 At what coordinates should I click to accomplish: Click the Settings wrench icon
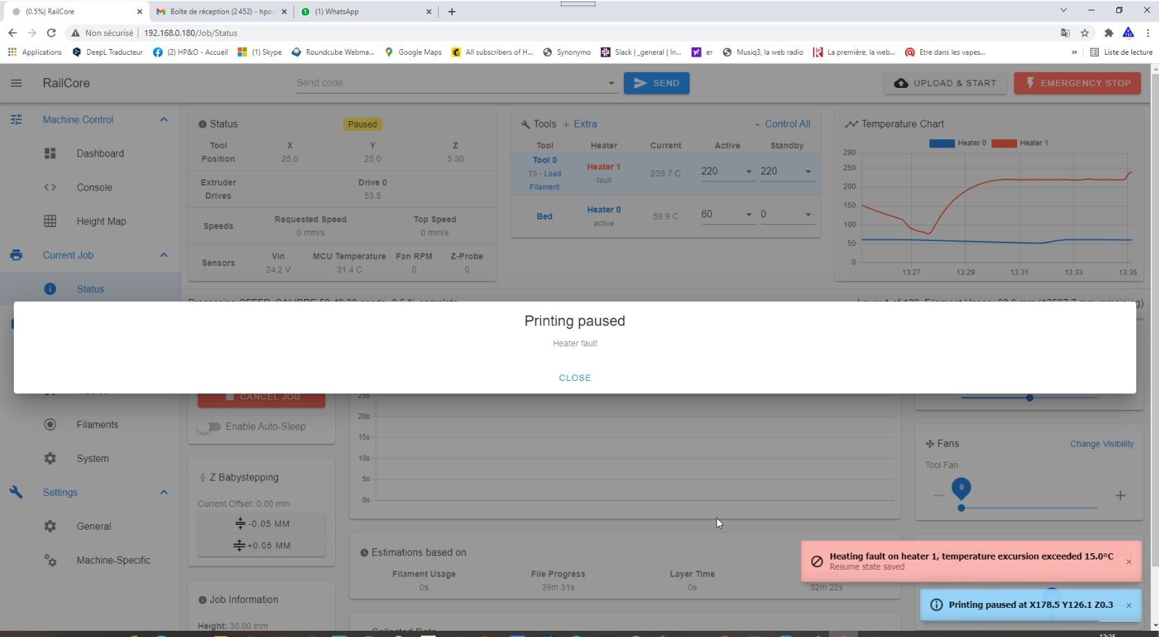[x=16, y=492]
